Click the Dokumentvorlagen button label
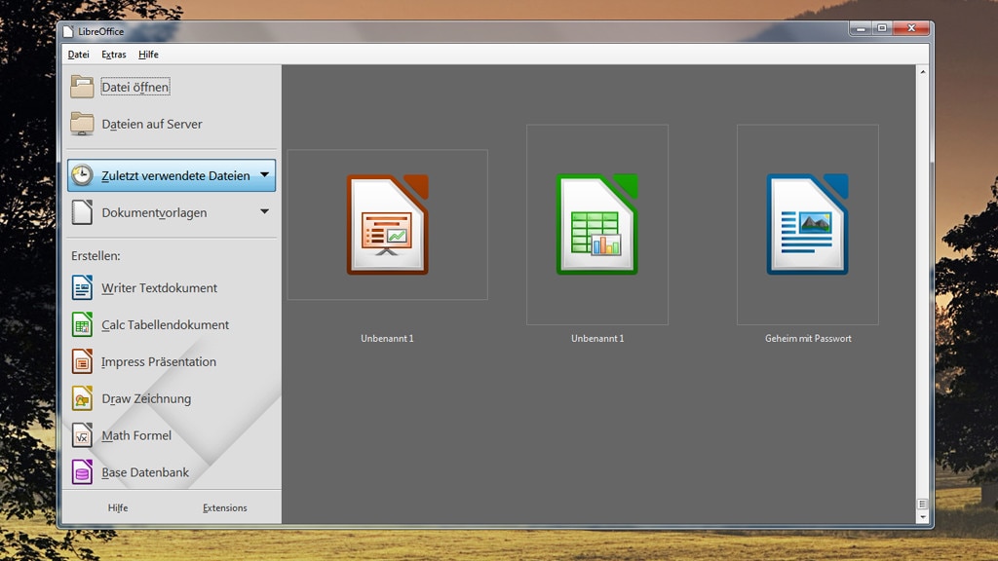This screenshot has width=998, height=561. click(x=154, y=213)
